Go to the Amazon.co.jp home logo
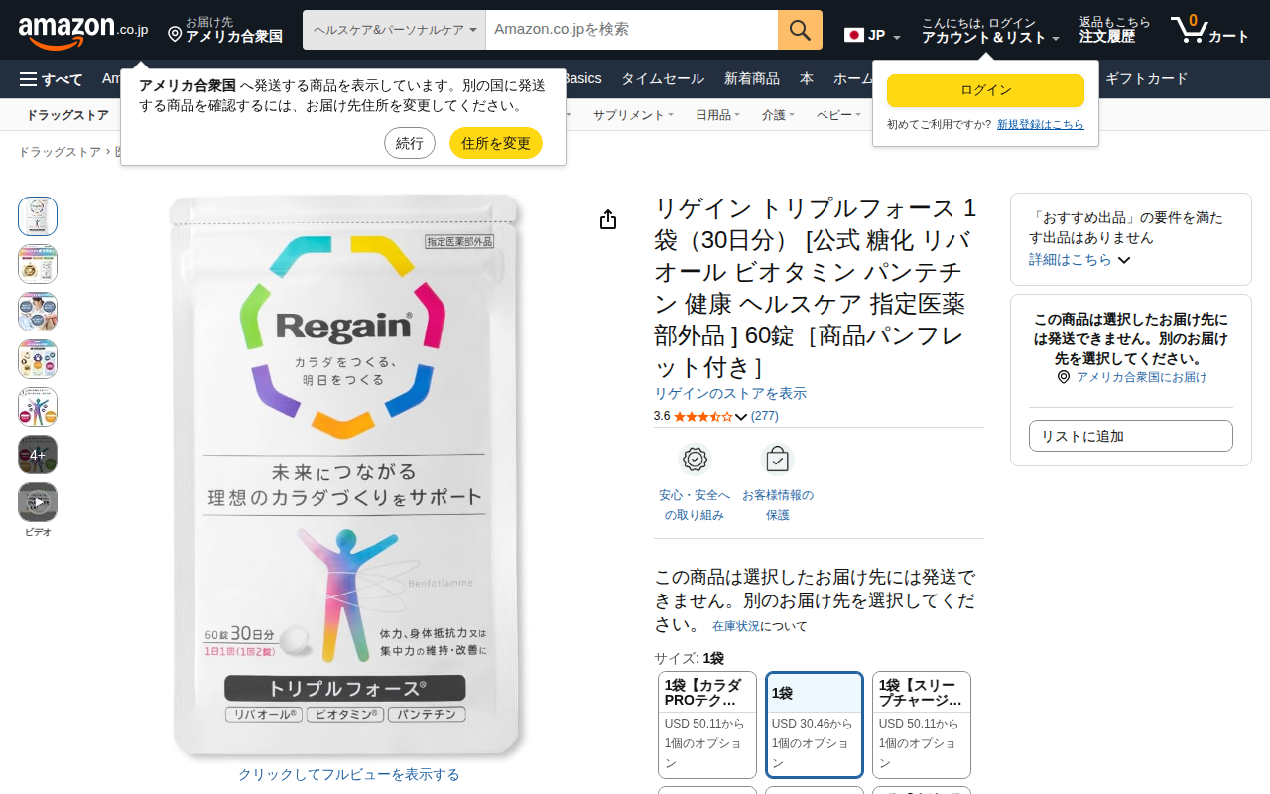The image size is (1270, 794). tap(83, 31)
